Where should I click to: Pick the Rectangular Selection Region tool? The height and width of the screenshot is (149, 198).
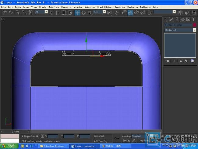(64, 13)
